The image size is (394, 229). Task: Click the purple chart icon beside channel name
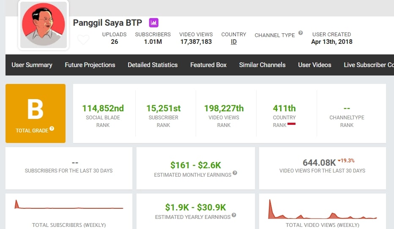coord(153,22)
